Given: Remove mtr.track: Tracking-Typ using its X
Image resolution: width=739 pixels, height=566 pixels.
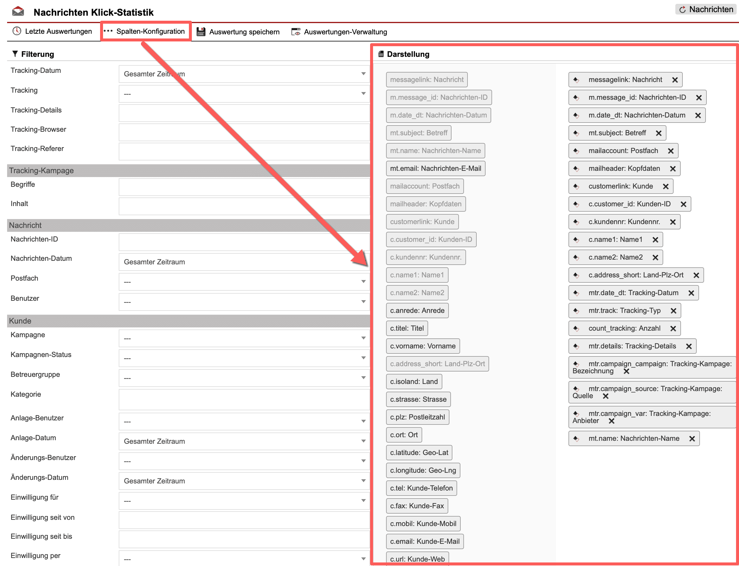Looking at the screenshot, I should 673,311.
